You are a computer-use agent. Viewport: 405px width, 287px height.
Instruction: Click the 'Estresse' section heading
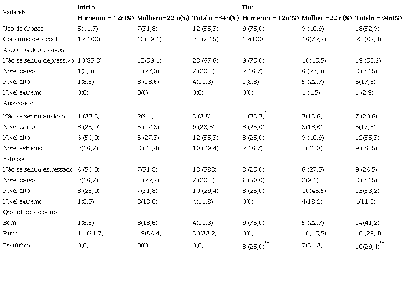[15, 159]
